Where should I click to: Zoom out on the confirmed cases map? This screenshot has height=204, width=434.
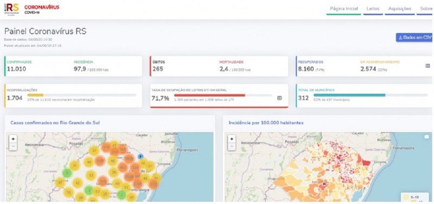13,147
